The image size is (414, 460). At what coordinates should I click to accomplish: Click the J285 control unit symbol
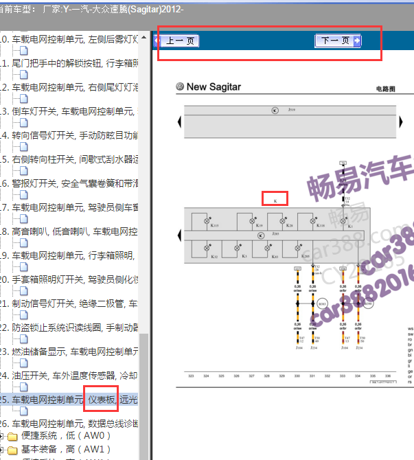(261, 235)
